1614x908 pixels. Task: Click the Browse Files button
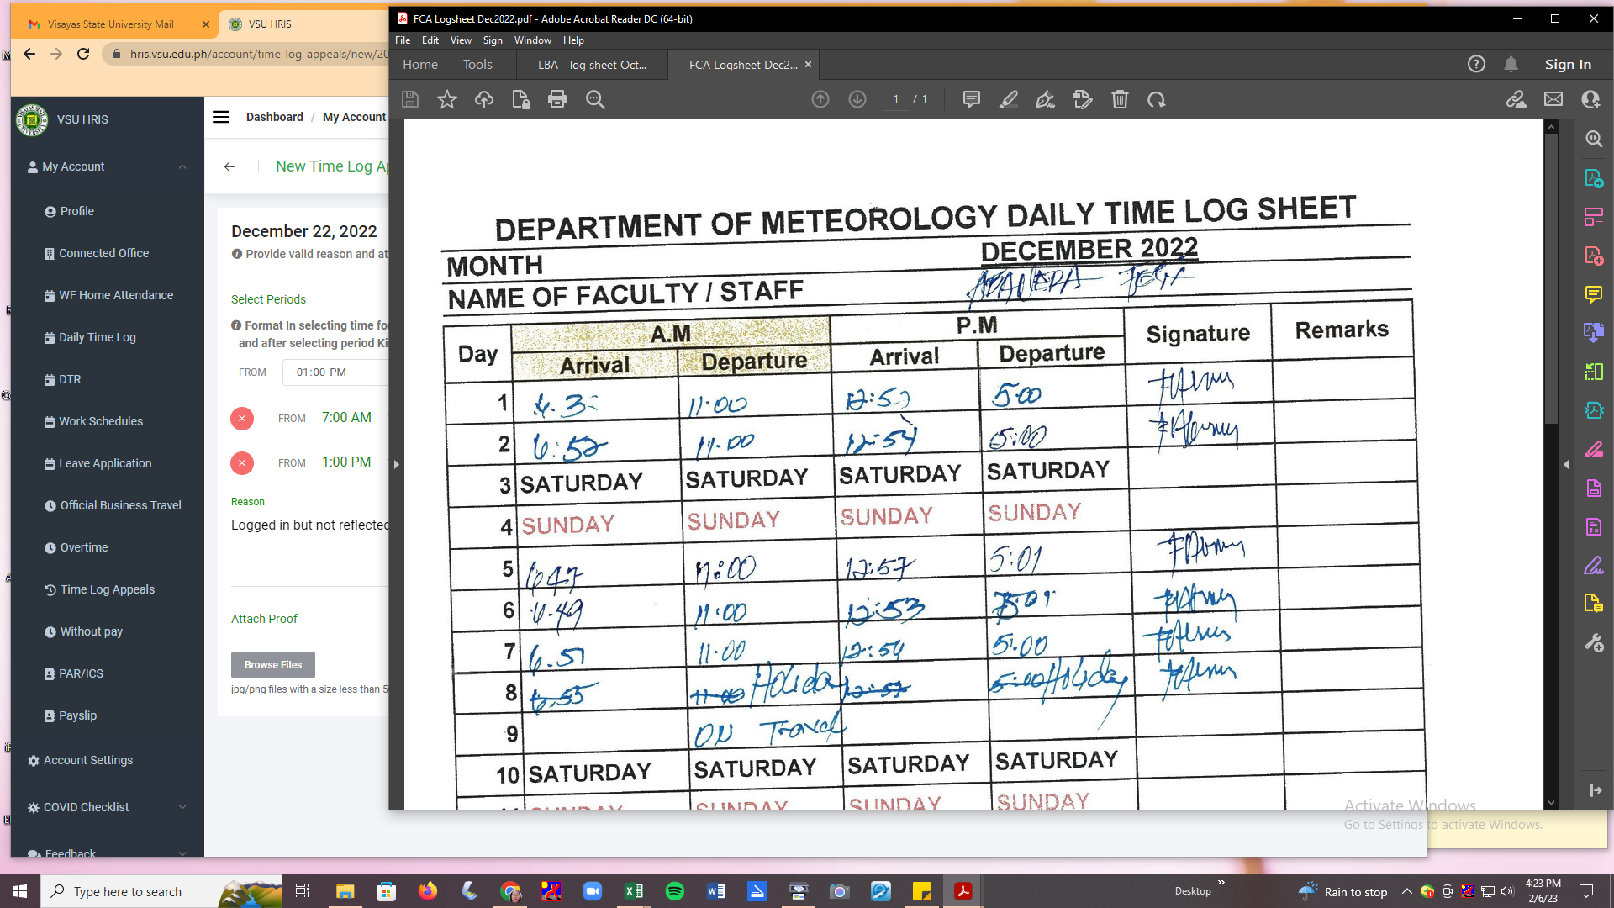click(x=272, y=664)
